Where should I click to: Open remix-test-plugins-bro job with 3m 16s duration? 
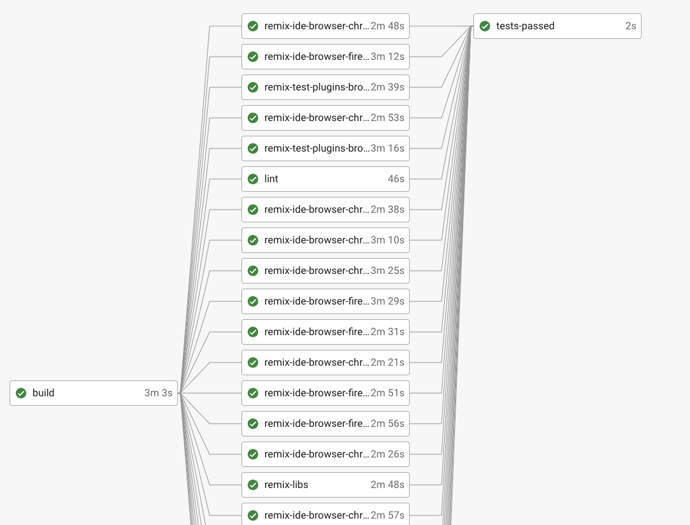(x=326, y=148)
